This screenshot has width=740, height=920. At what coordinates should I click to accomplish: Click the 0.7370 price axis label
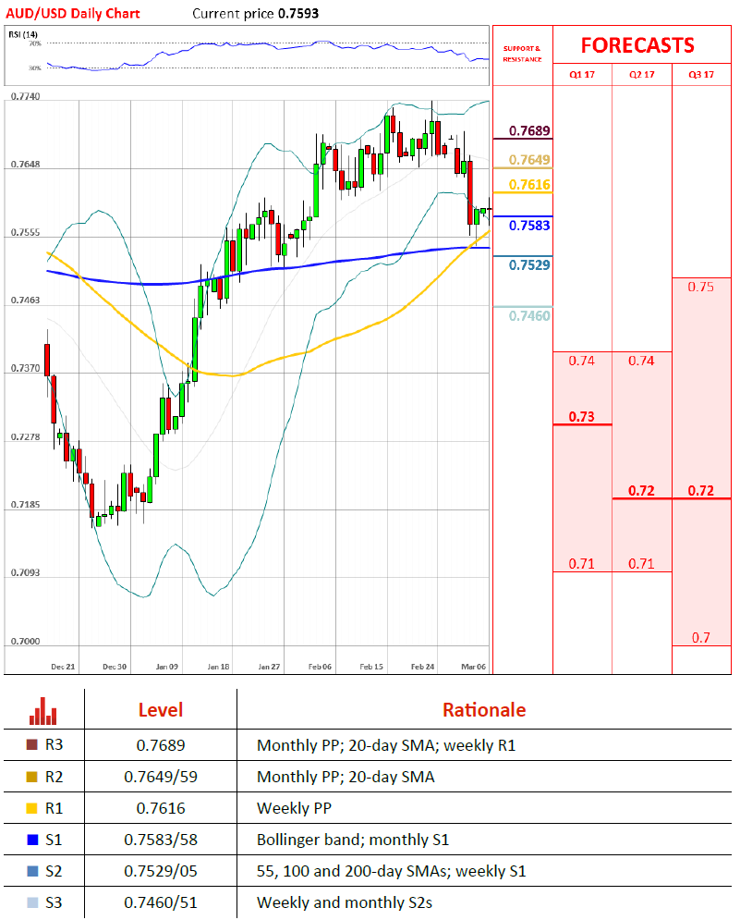click(25, 368)
